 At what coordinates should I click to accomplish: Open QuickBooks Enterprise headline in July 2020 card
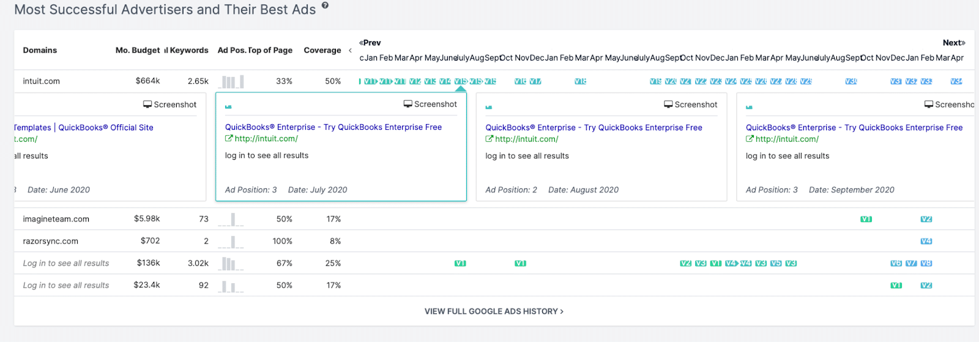click(333, 127)
